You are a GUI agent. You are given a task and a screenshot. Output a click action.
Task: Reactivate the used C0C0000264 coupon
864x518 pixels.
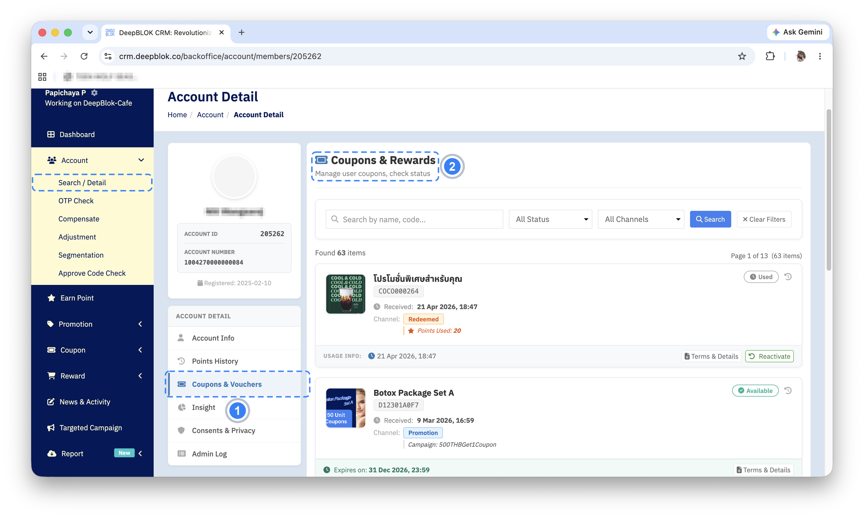(x=769, y=356)
